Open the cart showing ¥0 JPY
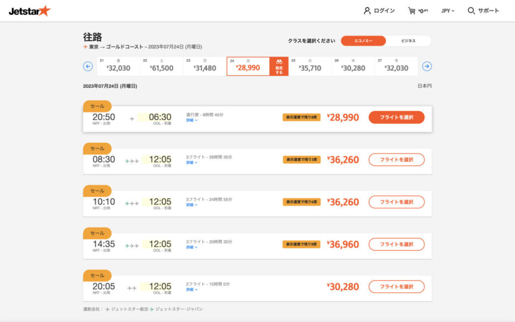The width and height of the screenshot is (515, 322). (412, 10)
